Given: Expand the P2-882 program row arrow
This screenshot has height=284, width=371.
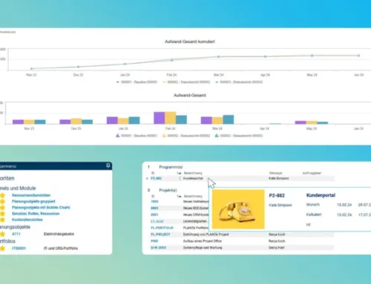Looking at the screenshot, I should [x=147, y=178].
